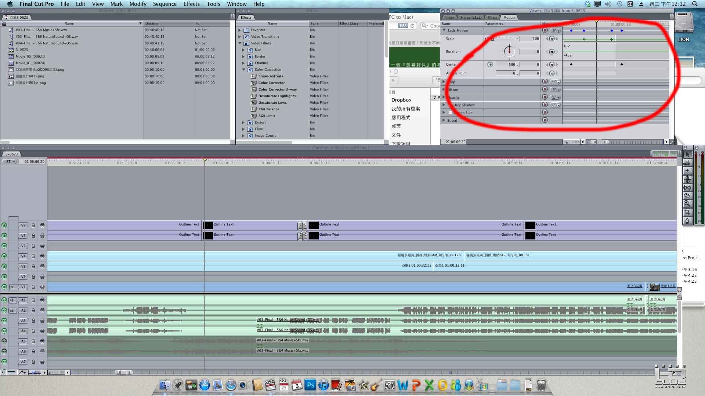This screenshot has width=705, height=396.
Task: Select the Razor Blade tool
Action: click(687, 195)
